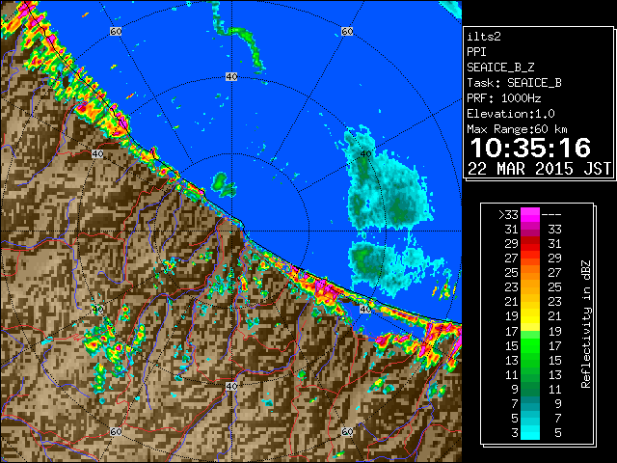Click the '33' label in right legend column
This screenshot has height=463, width=617.
pos(554,230)
